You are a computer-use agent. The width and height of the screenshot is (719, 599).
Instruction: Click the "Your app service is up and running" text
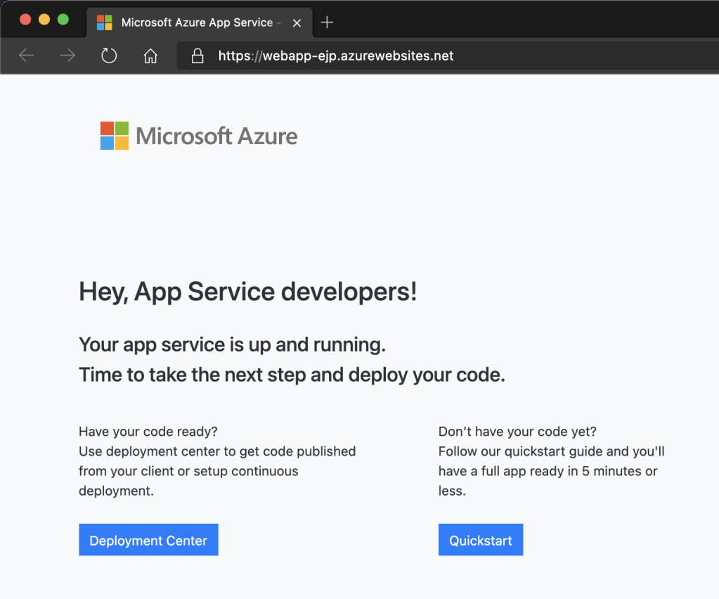tap(232, 344)
